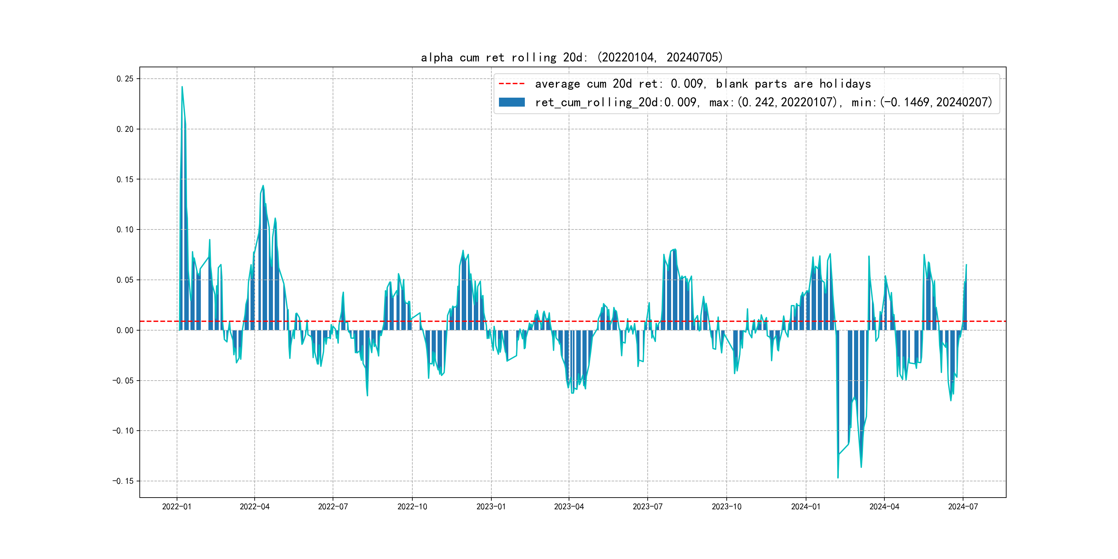The width and height of the screenshot is (1118, 559).
Task: Click the 2024-04 x-axis tick label
Action: click(x=884, y=507)
